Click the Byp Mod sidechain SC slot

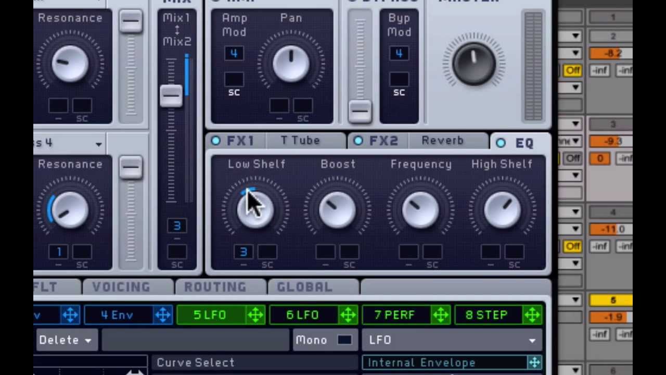(x=399, y=79)
